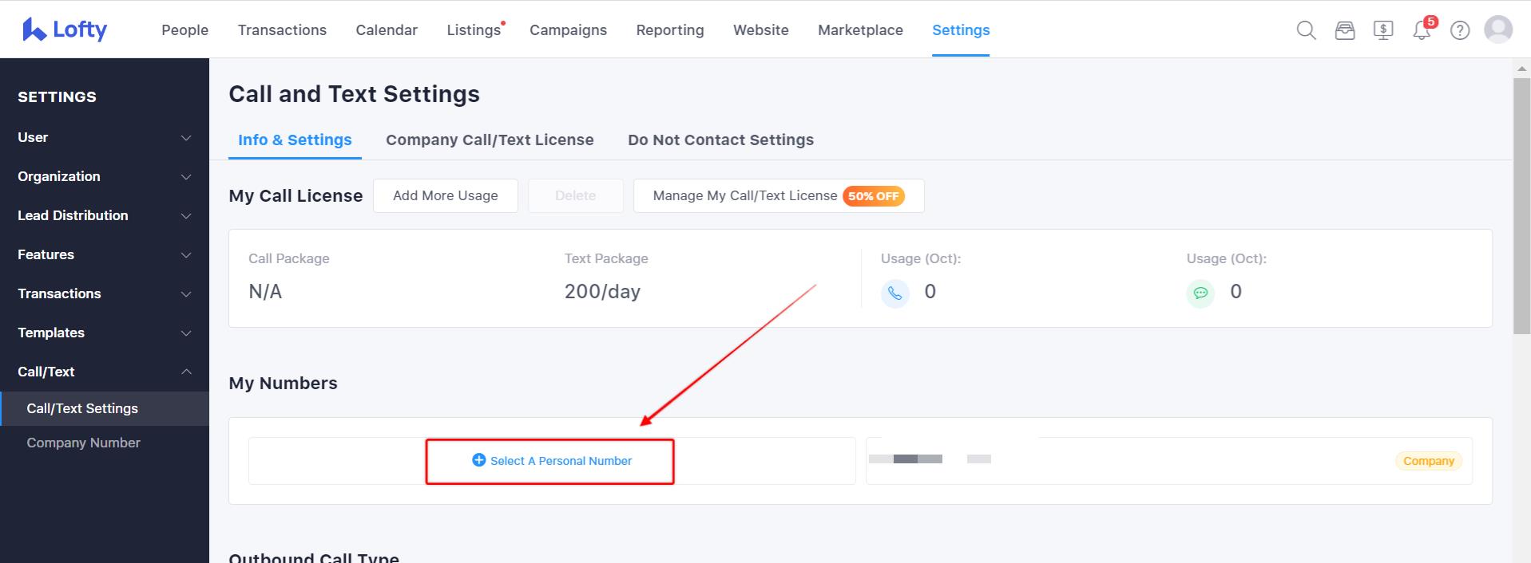
Task: Switch to Company Call/Text License tab
Action: [x=490, y=140]
